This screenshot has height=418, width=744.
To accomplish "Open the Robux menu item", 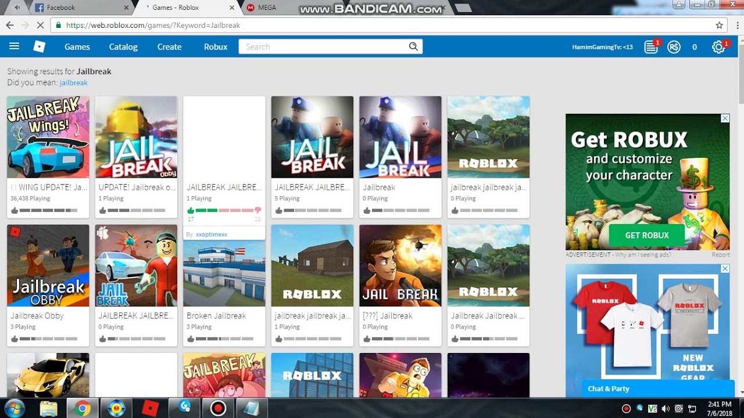I will (216, 47).
